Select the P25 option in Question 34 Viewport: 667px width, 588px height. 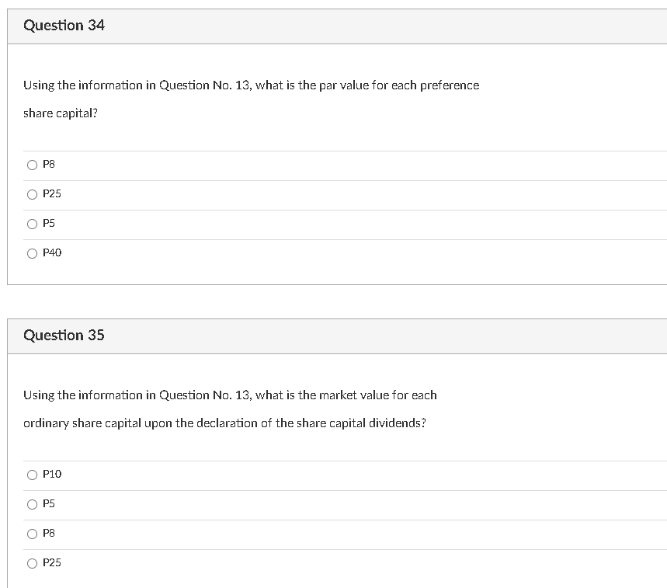pos(32,194)
